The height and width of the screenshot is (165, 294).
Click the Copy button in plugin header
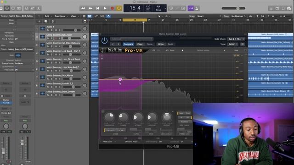click(140, 44)
